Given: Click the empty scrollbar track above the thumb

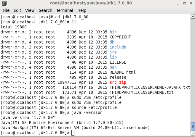Looking at the screenshot, I should pos(193,70).
